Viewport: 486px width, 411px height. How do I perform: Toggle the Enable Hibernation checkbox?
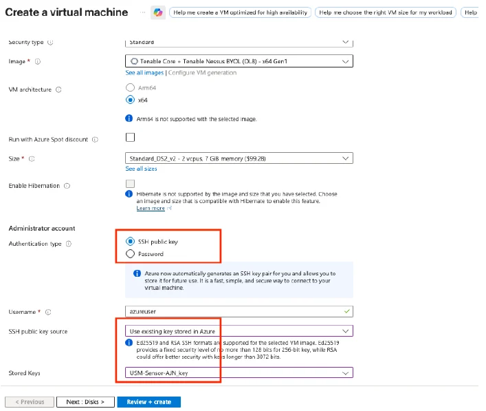(x=130, y=184)
